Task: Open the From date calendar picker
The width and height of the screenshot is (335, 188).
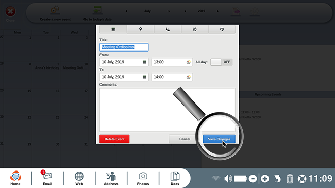Action: pyautogui.click(x=144, y=62)
